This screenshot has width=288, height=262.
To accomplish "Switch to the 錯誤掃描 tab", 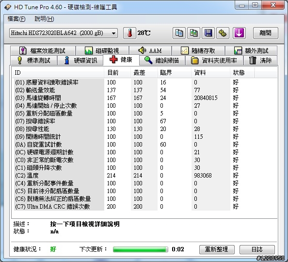I will click(162, 60).
